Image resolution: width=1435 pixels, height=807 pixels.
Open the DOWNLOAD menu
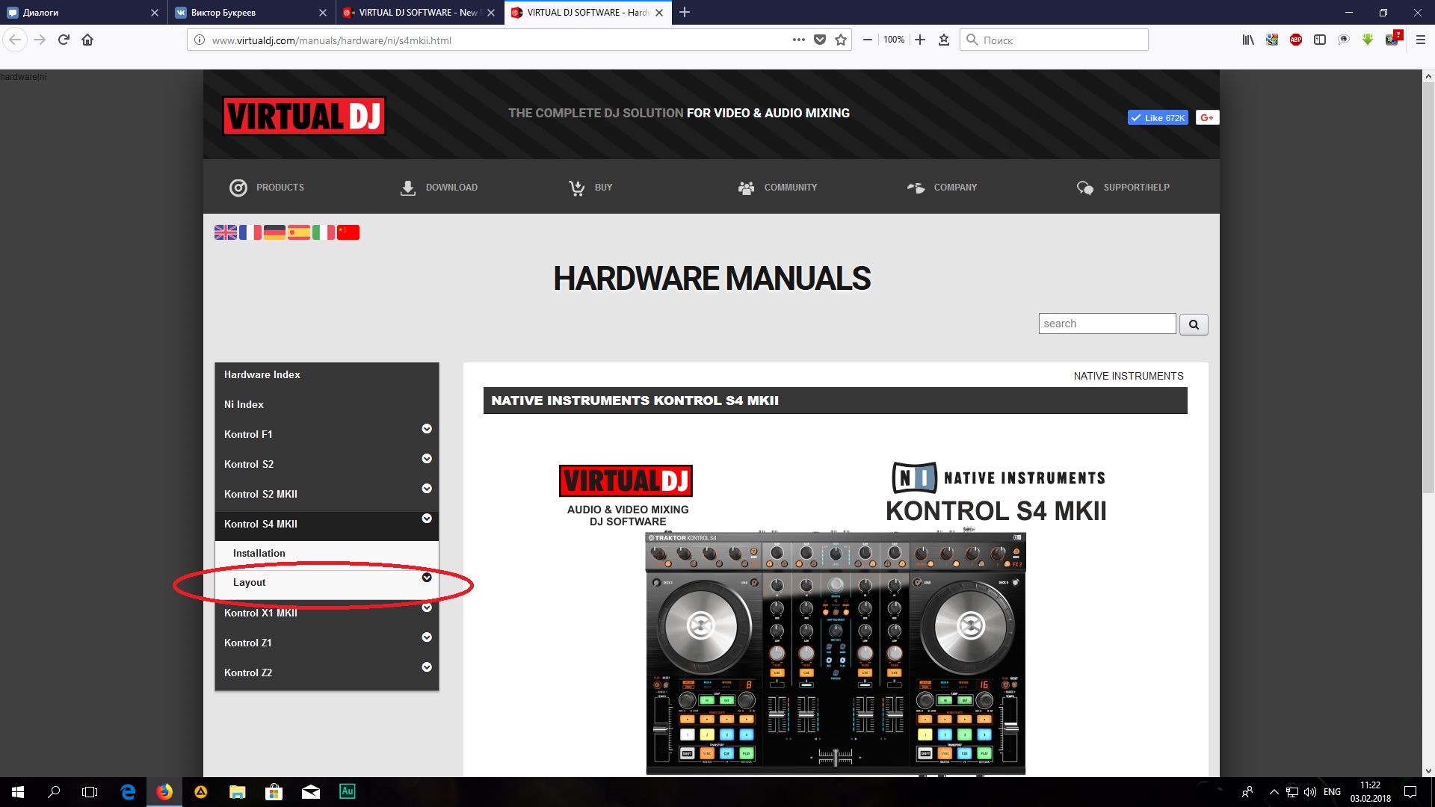tap(439, 188)
